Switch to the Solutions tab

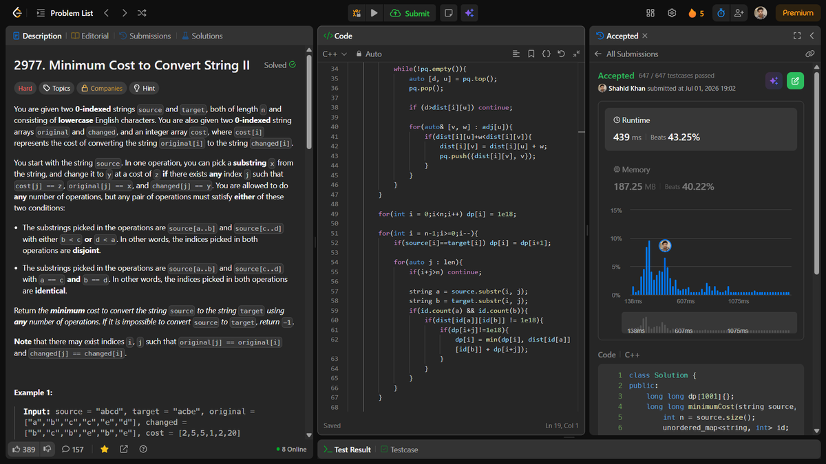pyautogui.click(x=202, y=36)
